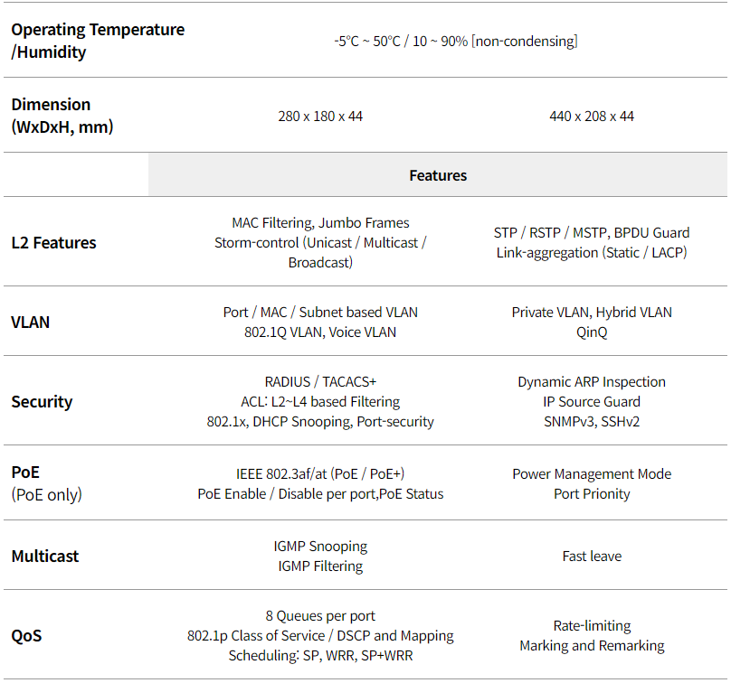Click the IEEE 802.3af/at (PoE / PoE+) text
The height and width of the screenshot is (683, 731).
[320, 474]
